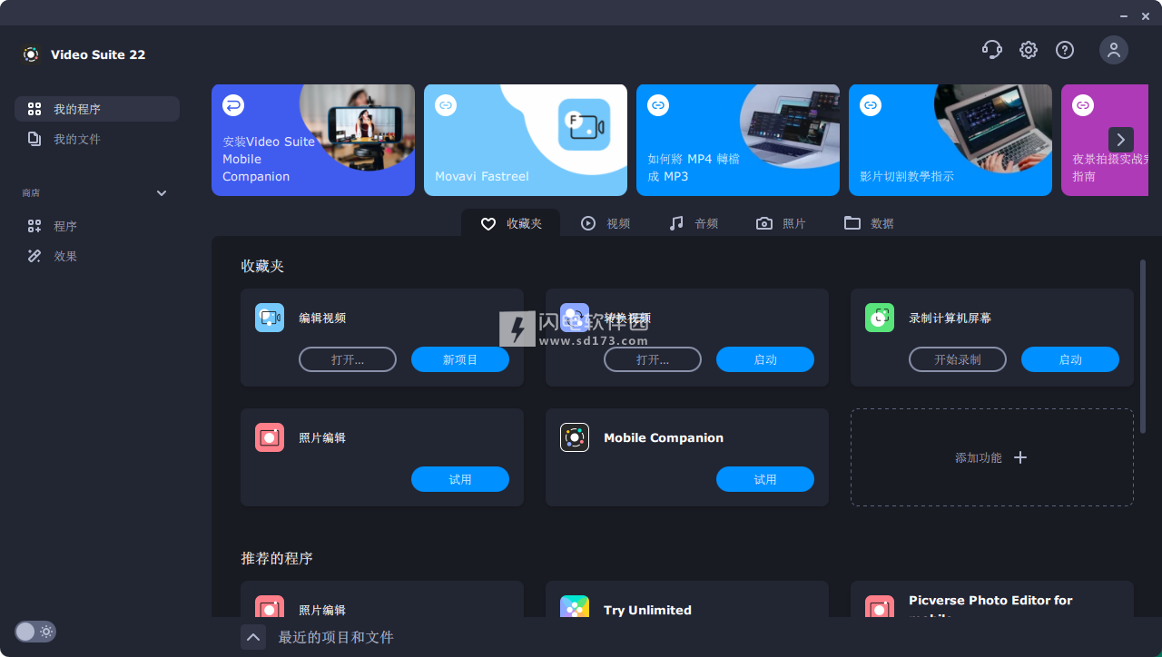Image resolution: width=1162 pixels, height=657 pixels.
Task: Click 新项目 under 编辑视频
Action: 460,359
